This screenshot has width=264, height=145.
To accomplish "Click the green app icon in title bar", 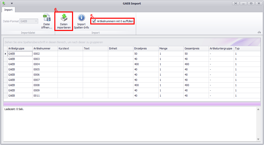I will (x=3, y=3).
